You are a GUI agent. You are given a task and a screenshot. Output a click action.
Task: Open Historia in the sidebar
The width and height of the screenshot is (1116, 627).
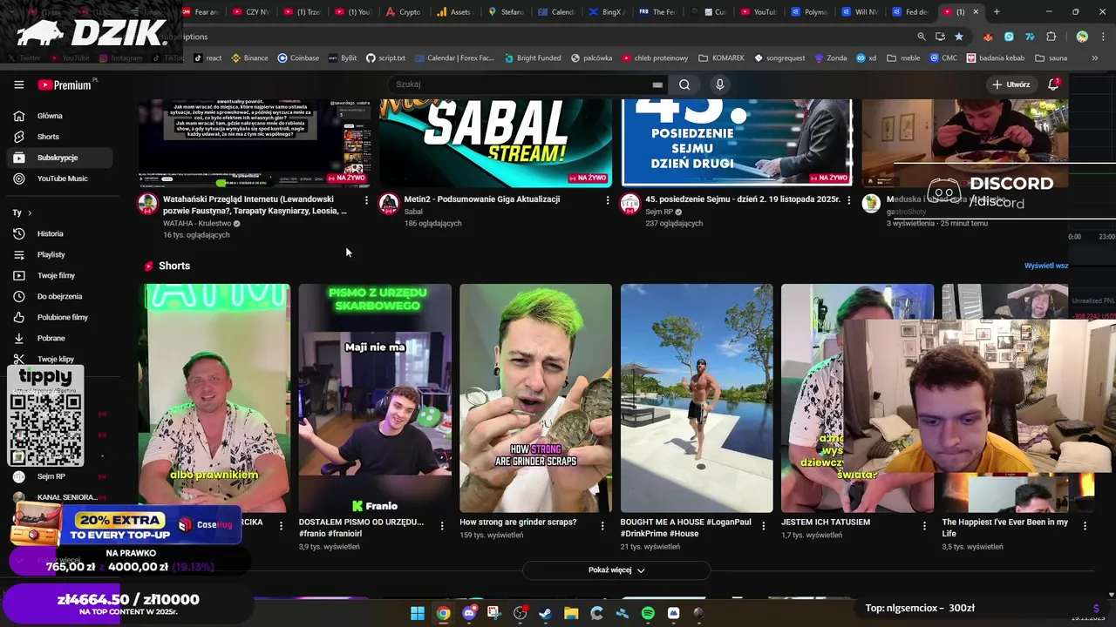tap(50, 233)
